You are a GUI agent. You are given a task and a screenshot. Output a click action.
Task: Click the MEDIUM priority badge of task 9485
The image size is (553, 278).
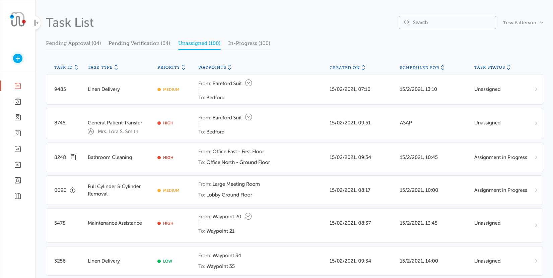pos(168,90)
